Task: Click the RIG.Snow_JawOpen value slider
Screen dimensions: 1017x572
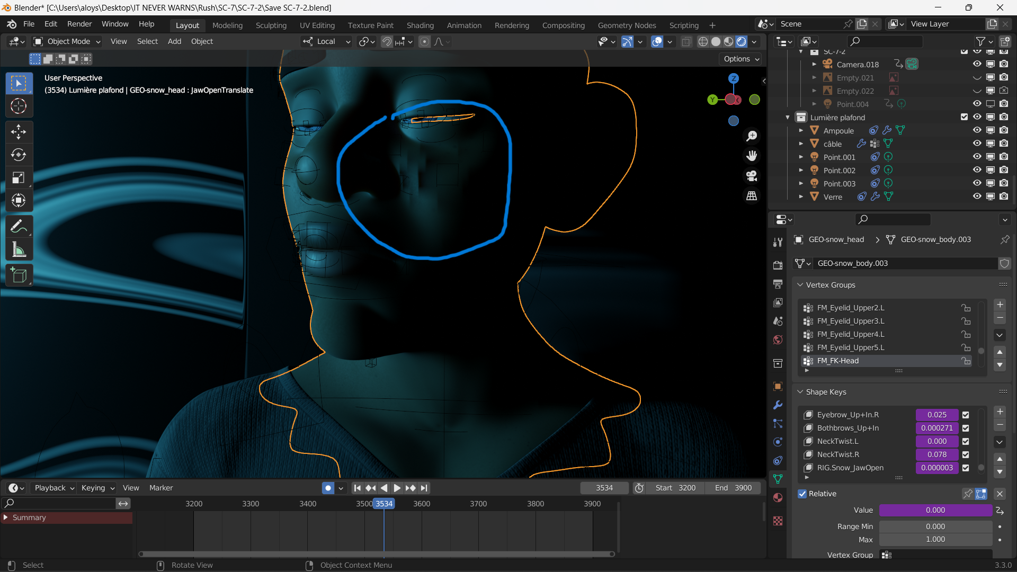Action: pos(936,468)
